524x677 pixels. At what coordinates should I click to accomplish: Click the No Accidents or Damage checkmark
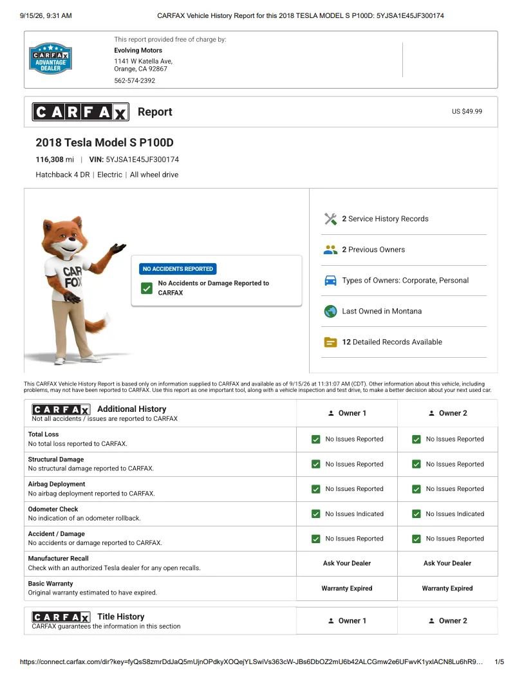(x=147, y=288)
